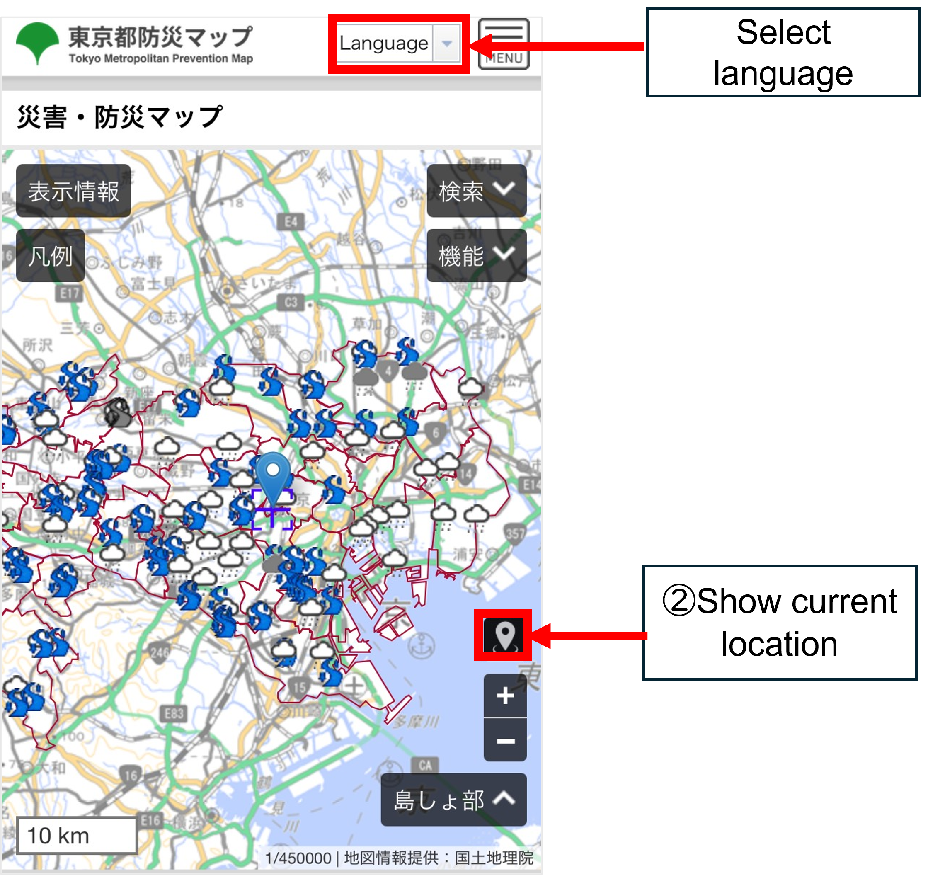This screenshot has height=875, width=928.
Task: Open the 表示情報 display info panel
Action: [x=73, y=191]
